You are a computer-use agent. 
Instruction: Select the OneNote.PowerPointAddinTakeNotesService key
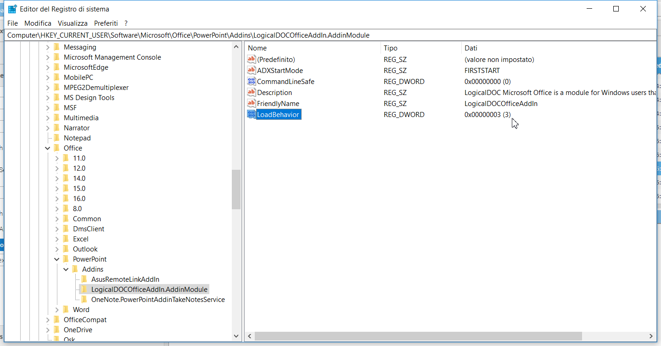158,299
